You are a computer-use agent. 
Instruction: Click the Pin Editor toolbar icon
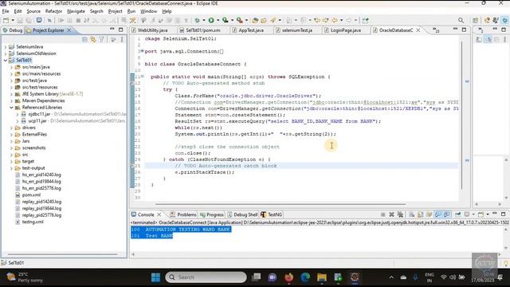click(365, 20)
